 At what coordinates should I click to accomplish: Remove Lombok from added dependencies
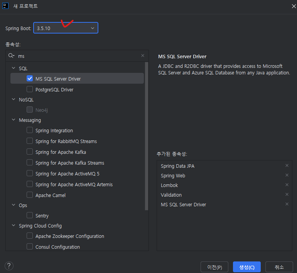(x=287, y=185)
